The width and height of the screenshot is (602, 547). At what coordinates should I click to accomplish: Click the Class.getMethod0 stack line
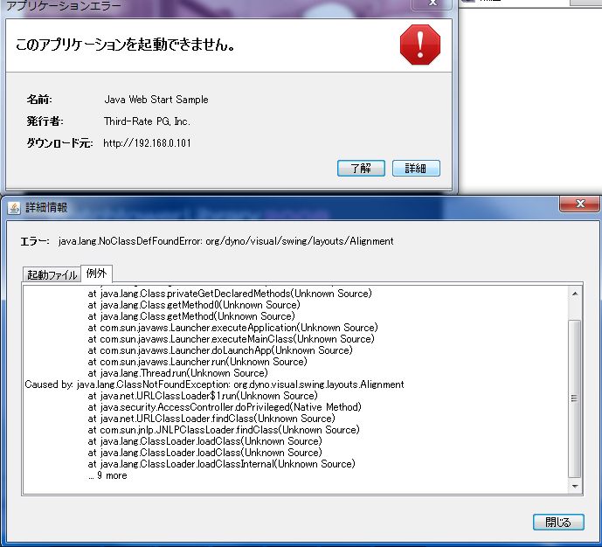pos(194,305)
